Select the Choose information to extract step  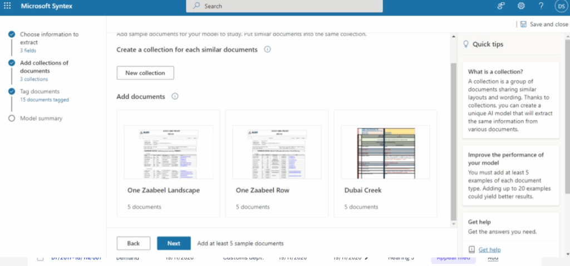tap(49, 38)
